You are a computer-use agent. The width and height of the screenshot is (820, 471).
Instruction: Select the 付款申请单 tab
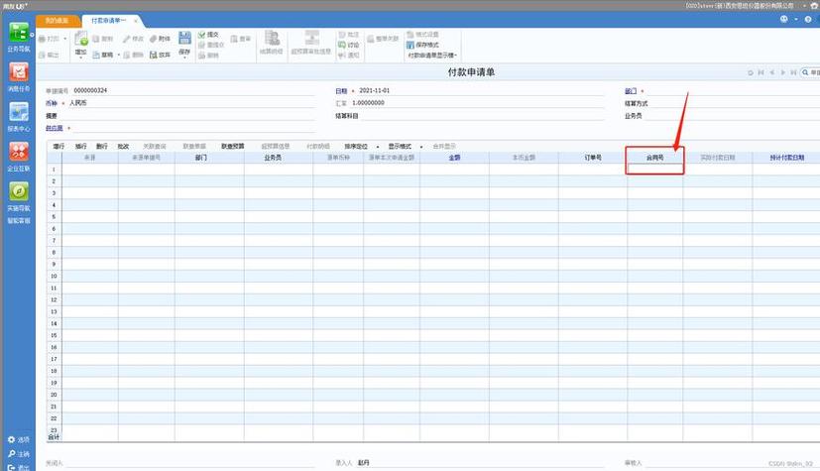[x=108, y=21]
